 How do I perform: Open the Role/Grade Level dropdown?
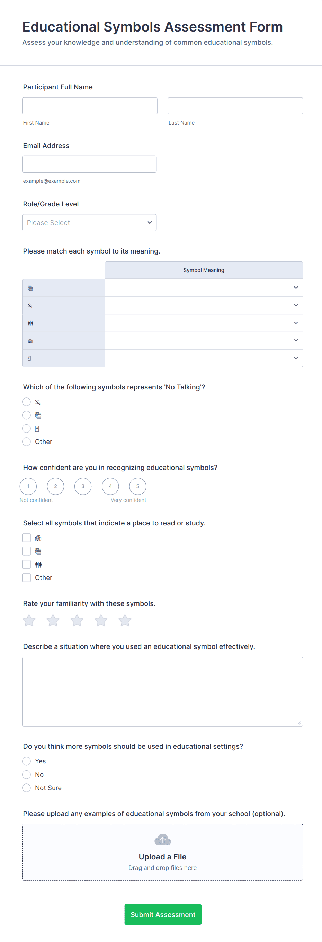(89, 223)
